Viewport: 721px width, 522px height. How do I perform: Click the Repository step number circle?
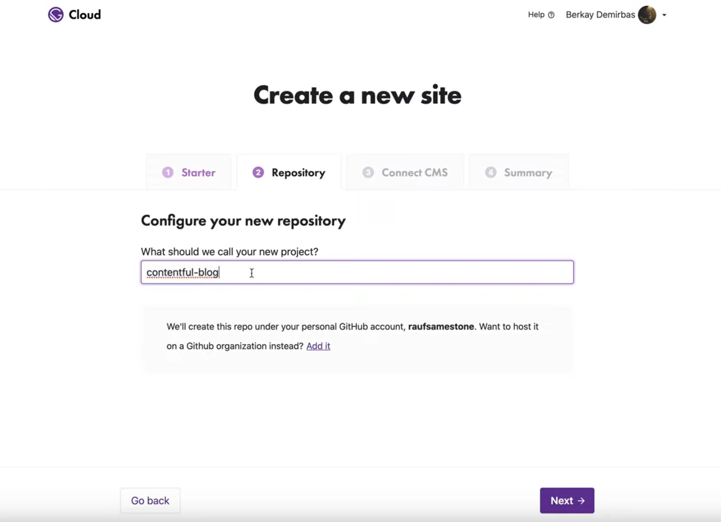pos(258,173)
